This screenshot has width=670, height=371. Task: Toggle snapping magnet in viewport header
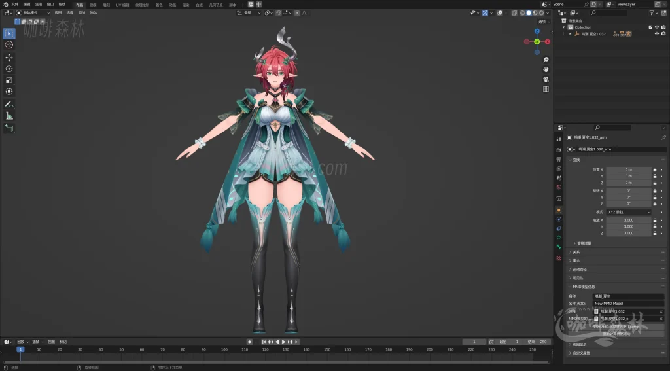click(x=279, y=13)
